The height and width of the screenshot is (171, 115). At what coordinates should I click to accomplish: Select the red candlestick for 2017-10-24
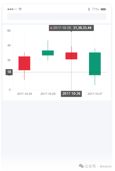tap(24, 63)
